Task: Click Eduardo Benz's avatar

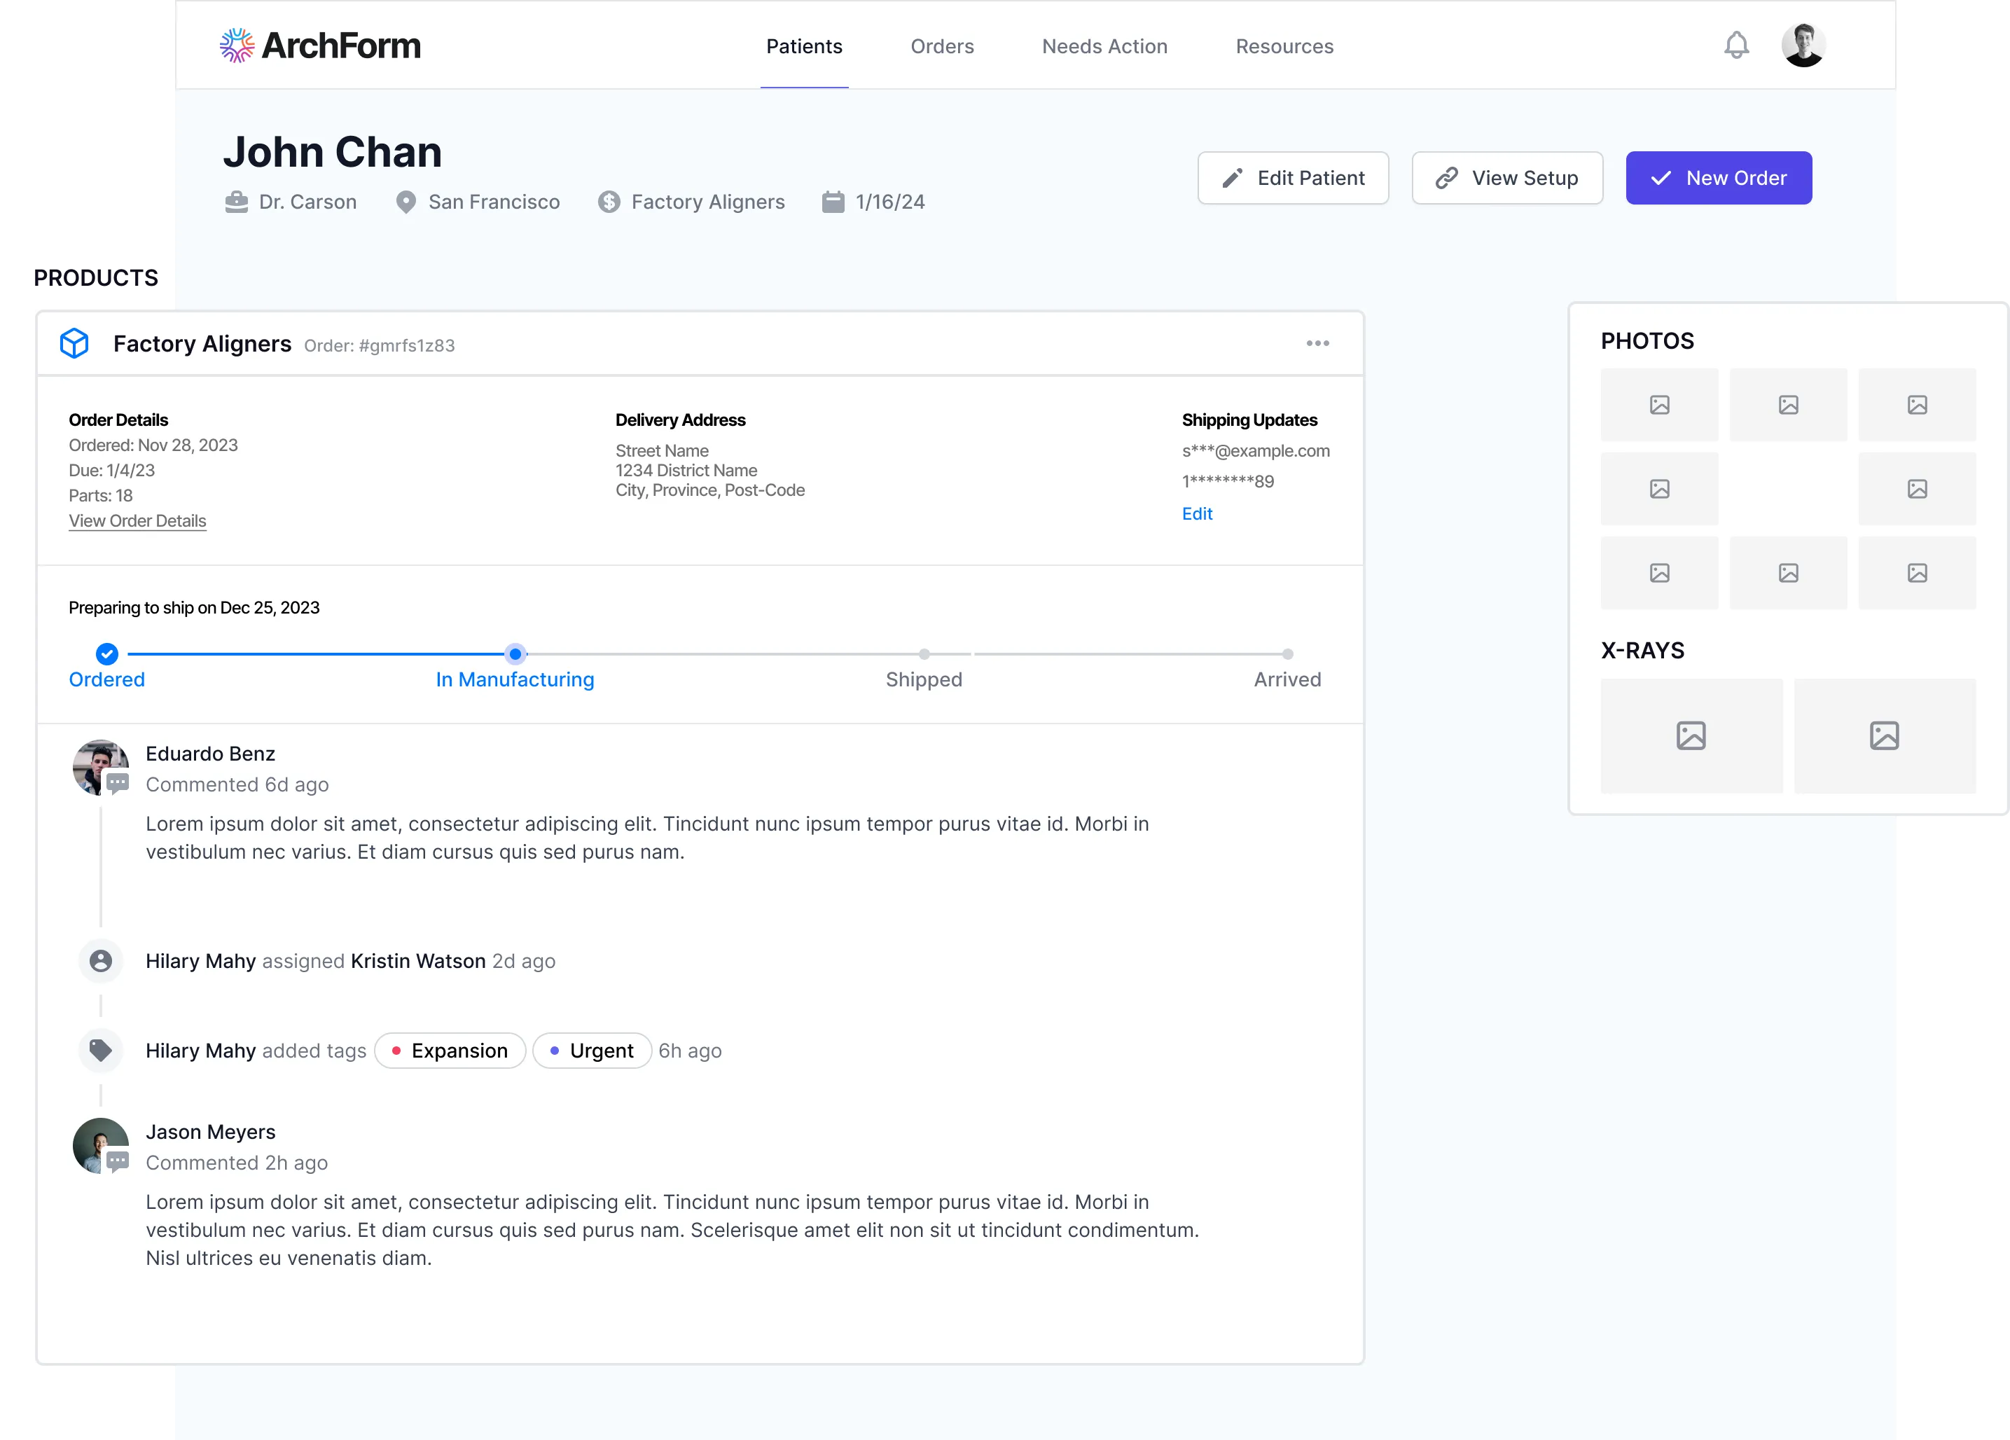Action: [101, 768]
